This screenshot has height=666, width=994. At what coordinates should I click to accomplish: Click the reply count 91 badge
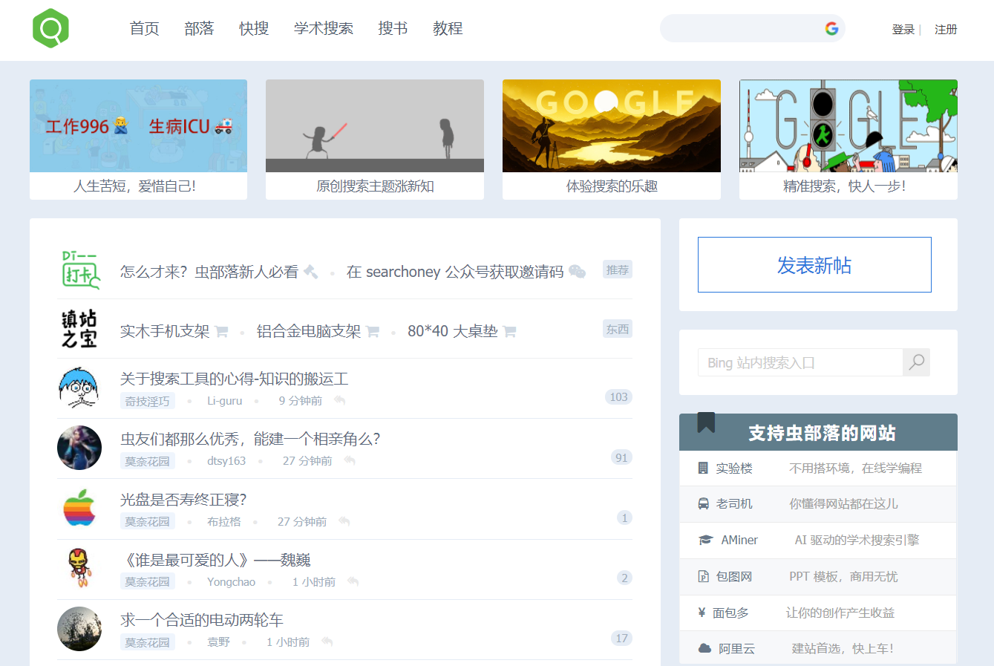click(621, 457)
